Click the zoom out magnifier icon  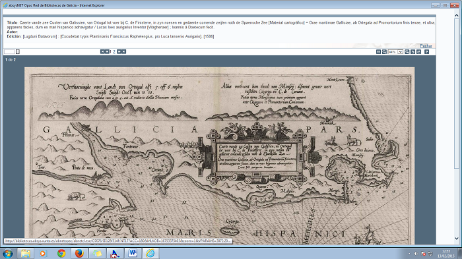point(384,51)
